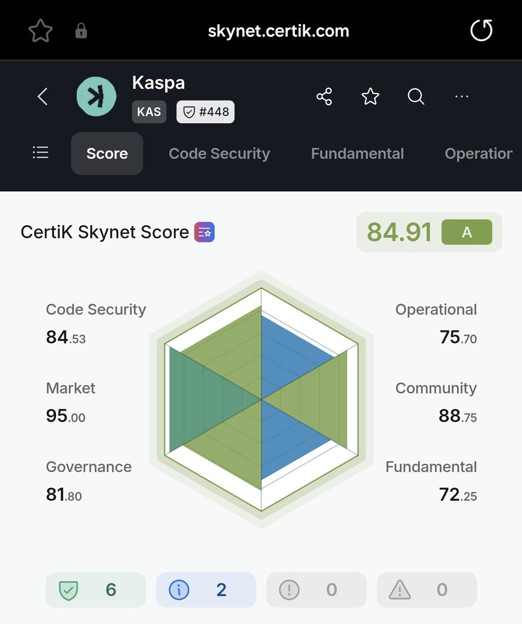The image size is (522, 624).
Task: Open the Fundamental tab
Action: pyautogui.click(x=357, y=153)
